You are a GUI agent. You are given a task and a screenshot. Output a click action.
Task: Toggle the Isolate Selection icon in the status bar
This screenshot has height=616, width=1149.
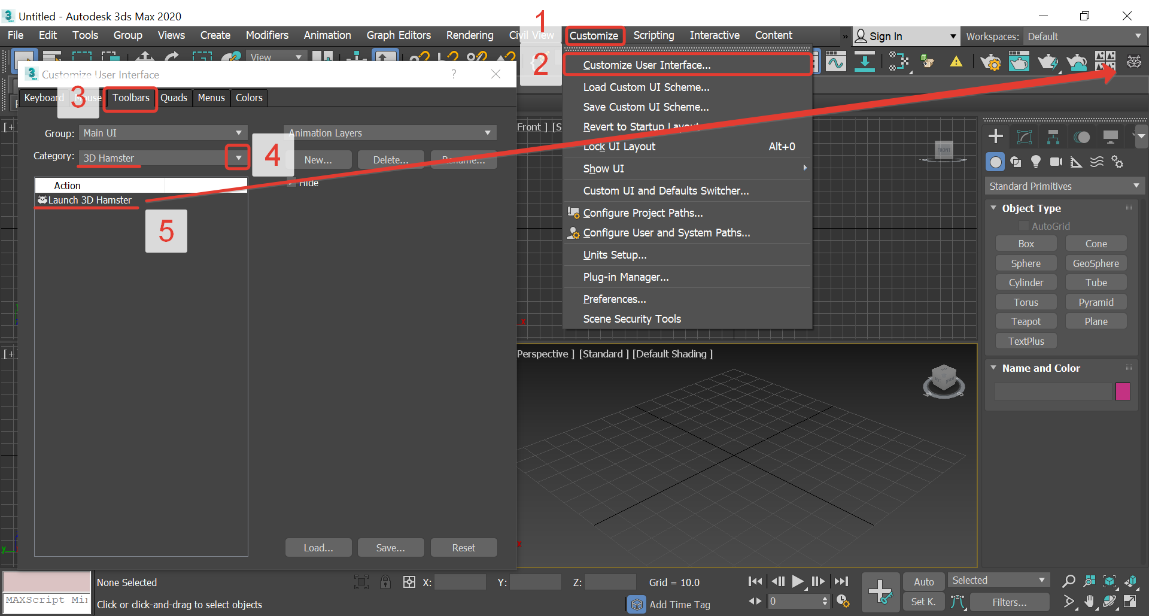point(361,582)
